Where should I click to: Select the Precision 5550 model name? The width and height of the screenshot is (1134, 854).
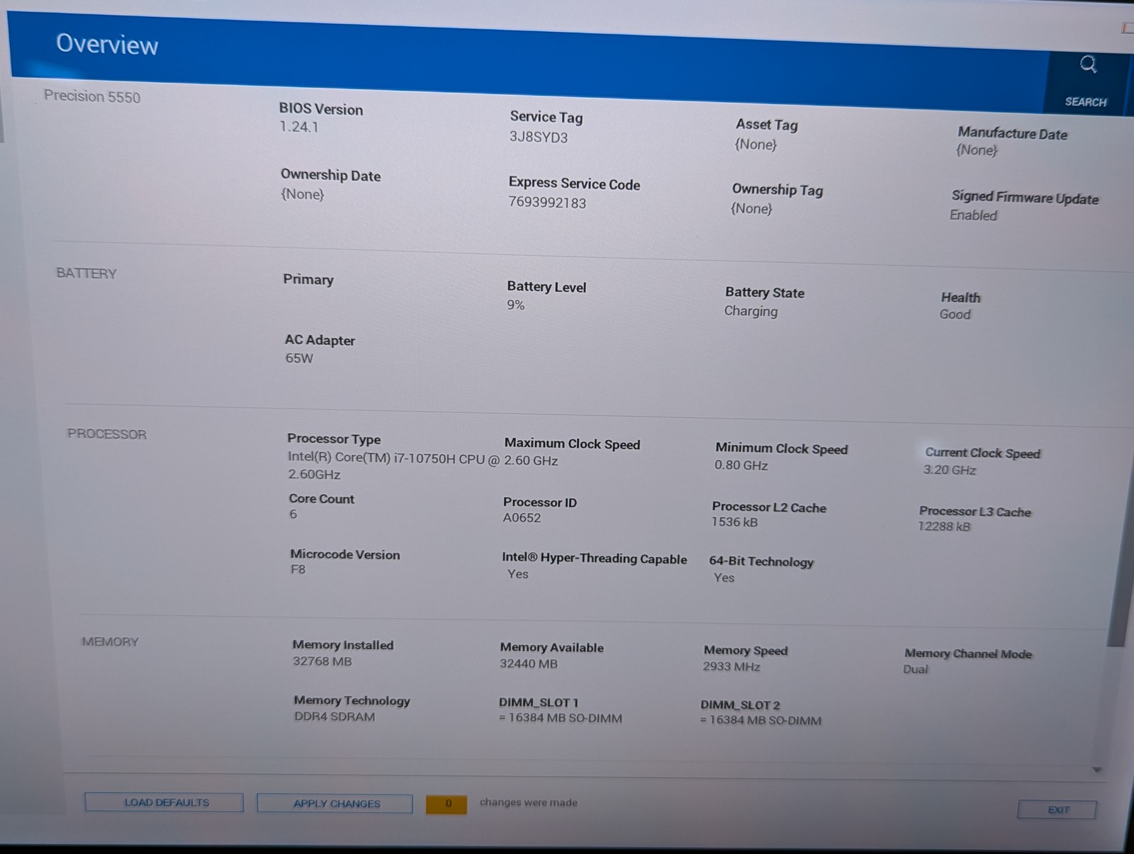pos(92,96)
